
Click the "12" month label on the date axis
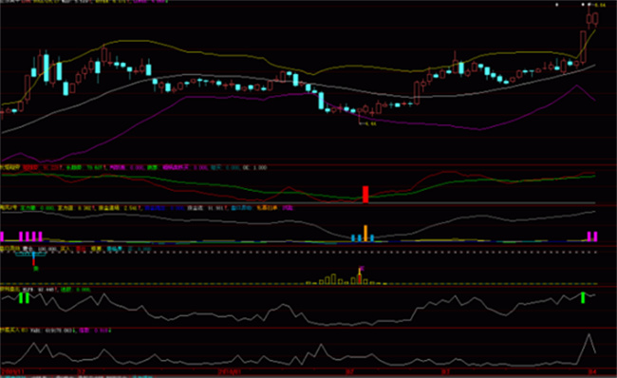[x=82, y=371]
